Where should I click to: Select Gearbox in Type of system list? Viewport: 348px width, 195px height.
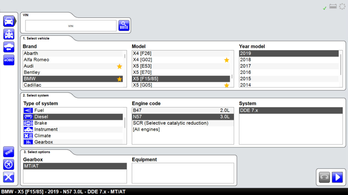[x=43, y=142]
